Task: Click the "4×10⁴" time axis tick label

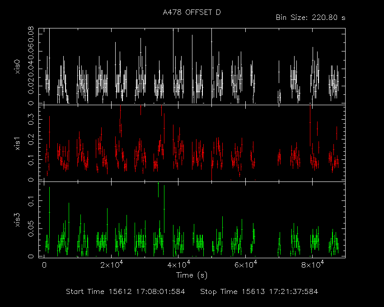Action: click(x=178, y=265)
